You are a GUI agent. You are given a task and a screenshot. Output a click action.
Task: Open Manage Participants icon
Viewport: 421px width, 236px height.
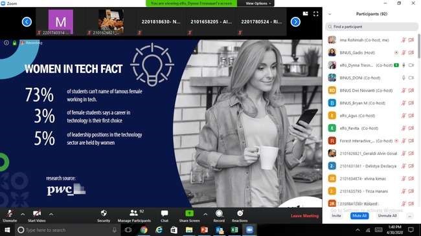point(133,213)
